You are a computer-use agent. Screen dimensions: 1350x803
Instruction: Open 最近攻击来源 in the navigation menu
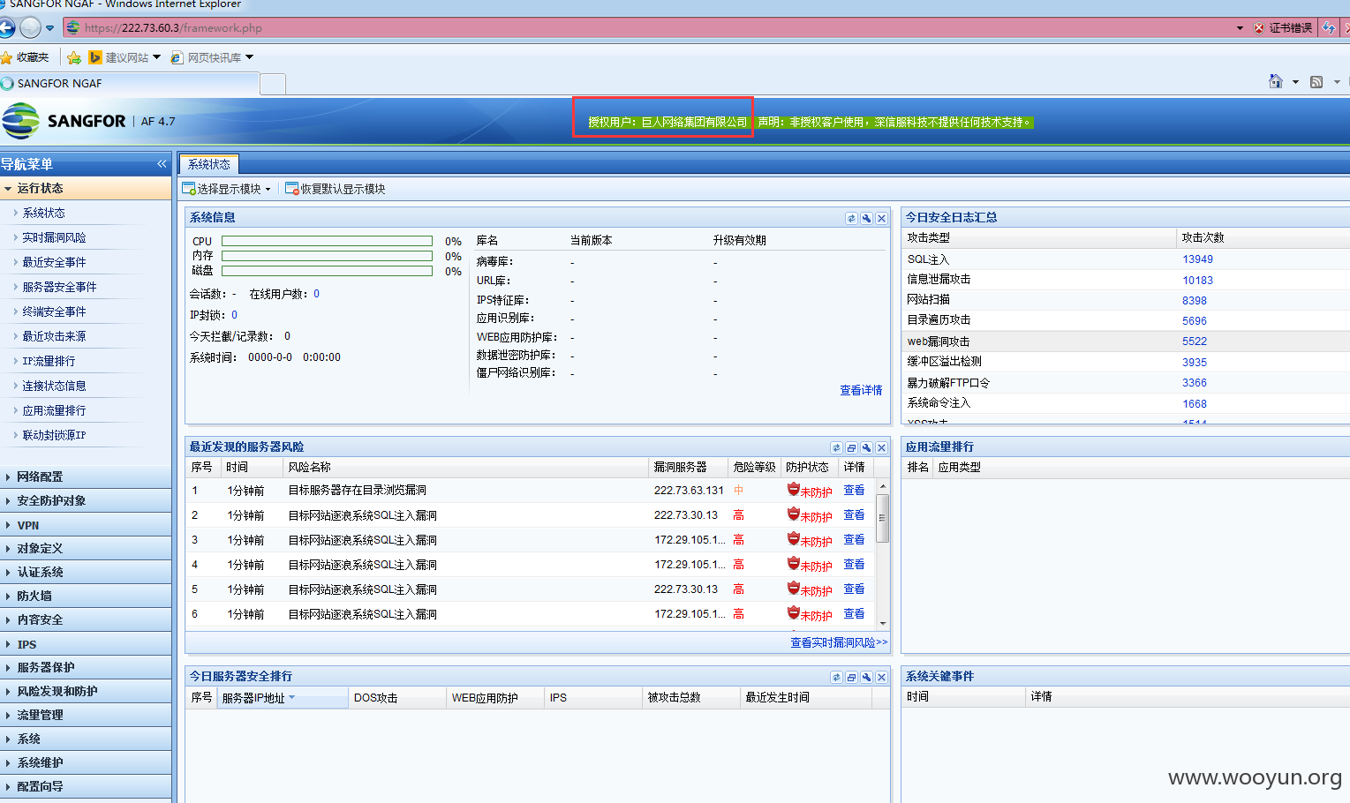point(54,336)
